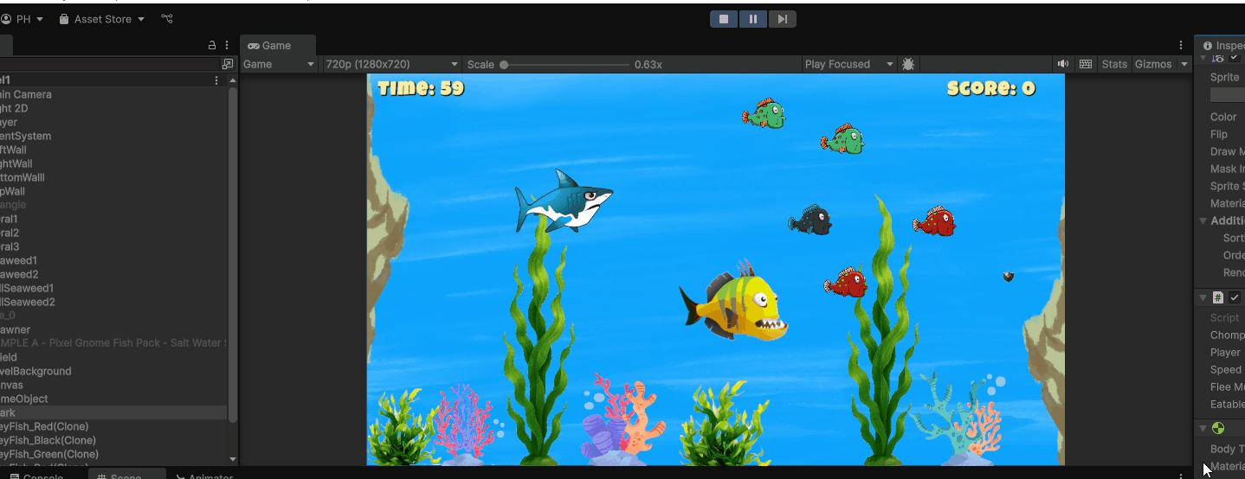Image resolution: width=1245 pixels, height=479 pixels.
Task: Click the C# script component icon
Action: [1218, 297]
